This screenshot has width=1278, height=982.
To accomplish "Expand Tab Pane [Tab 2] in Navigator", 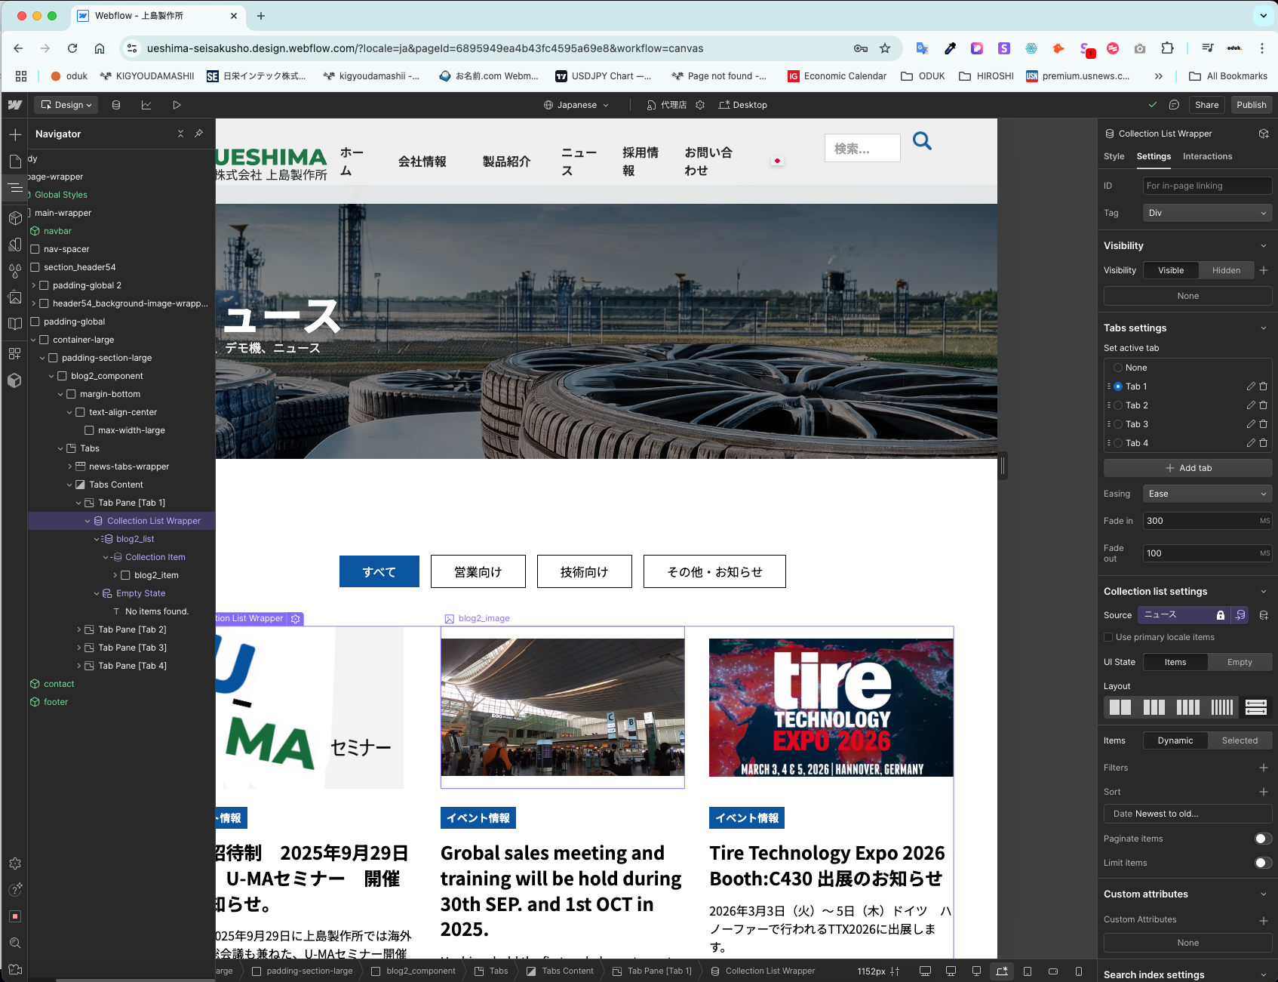I will tap(78, 630).
